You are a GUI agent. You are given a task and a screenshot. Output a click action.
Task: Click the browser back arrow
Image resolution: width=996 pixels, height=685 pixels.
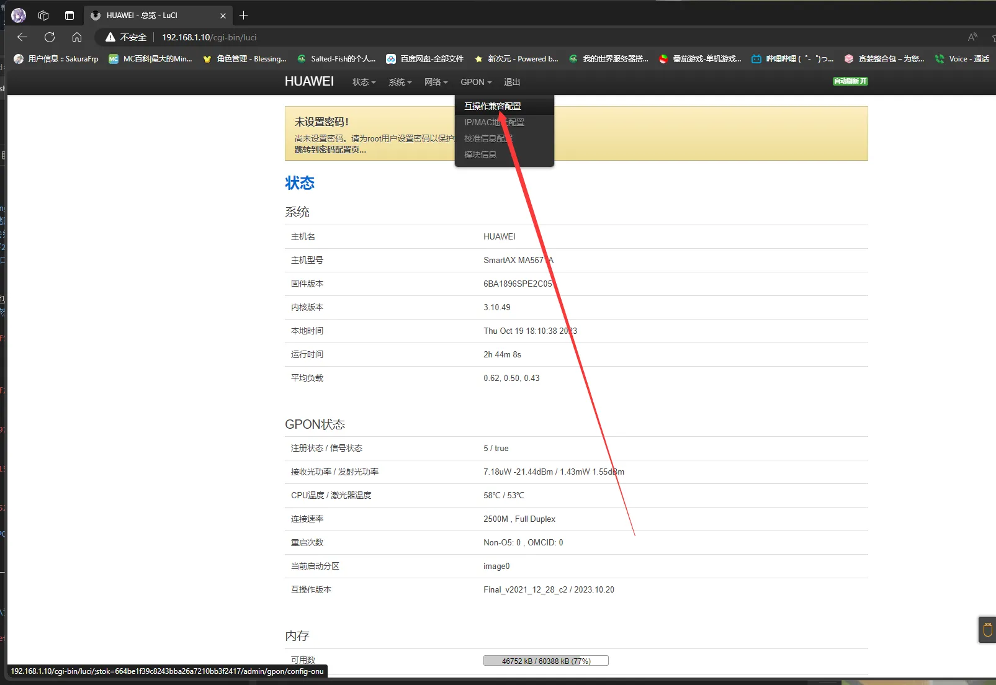[22, 37]
